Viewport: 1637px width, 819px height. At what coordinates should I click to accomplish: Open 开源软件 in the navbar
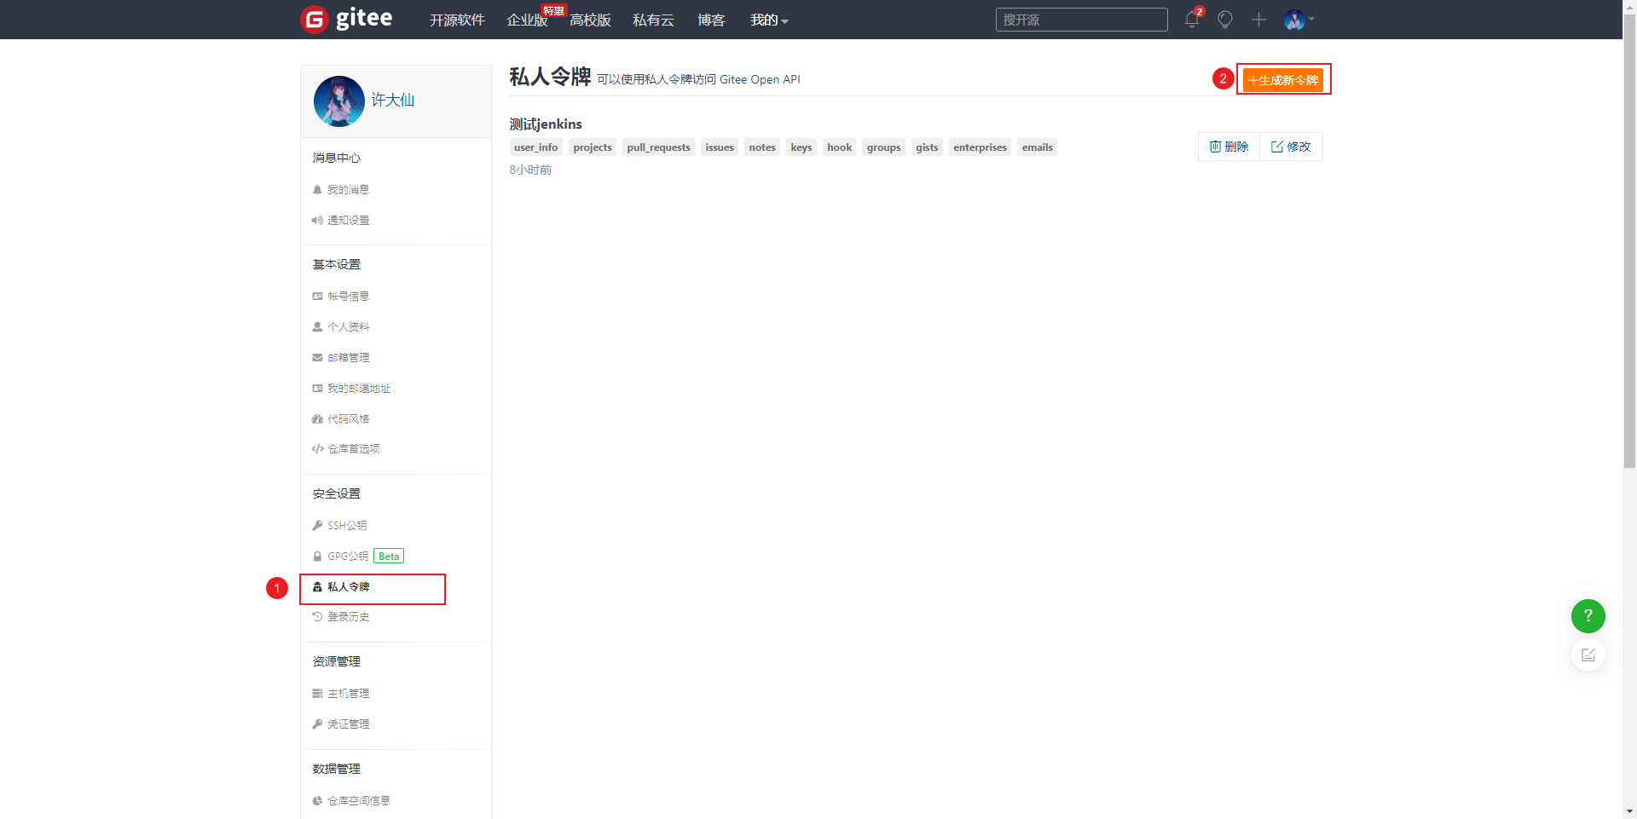[x=457, y=20]
